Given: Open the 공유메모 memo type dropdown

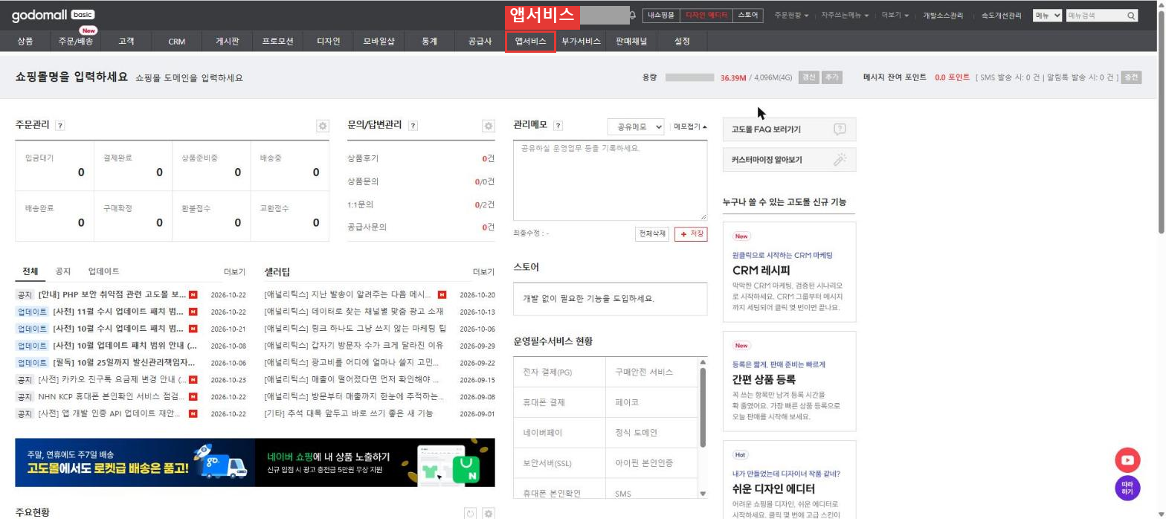Looking at the screenshot, I should click(x=636, y=126).
